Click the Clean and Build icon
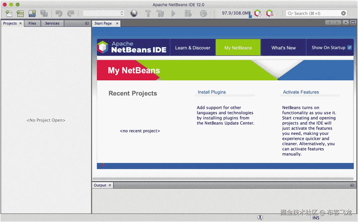Viewport: 358px width, 222px height. point(160,13)
